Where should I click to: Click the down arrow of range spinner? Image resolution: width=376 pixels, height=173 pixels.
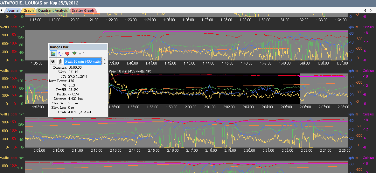tap(105, 64)
